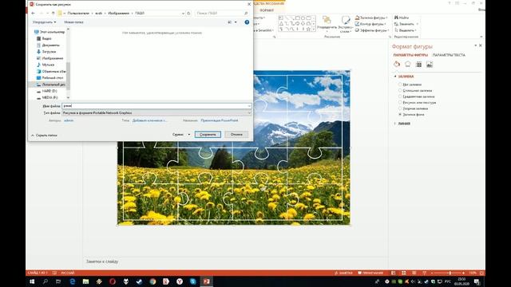Image resolution: width=511 pixels, height=287 pixels.
Task: Select the MEDIA (F:) drive in tree
Action: pos(47,97)
